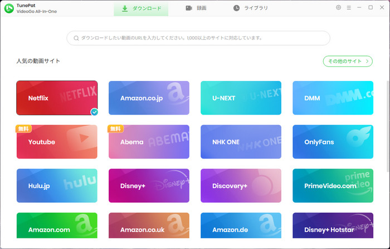Switch to the 録画 tab

[196, 8]
